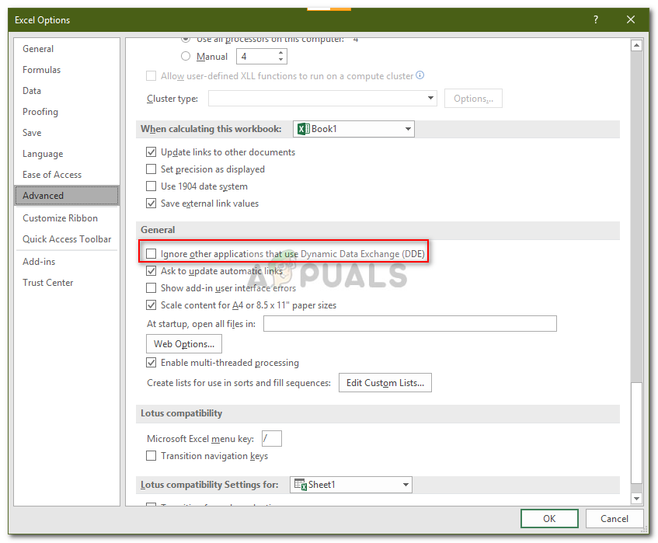
Task: Select the Manual processors radio button
Action: coord(186,56)
